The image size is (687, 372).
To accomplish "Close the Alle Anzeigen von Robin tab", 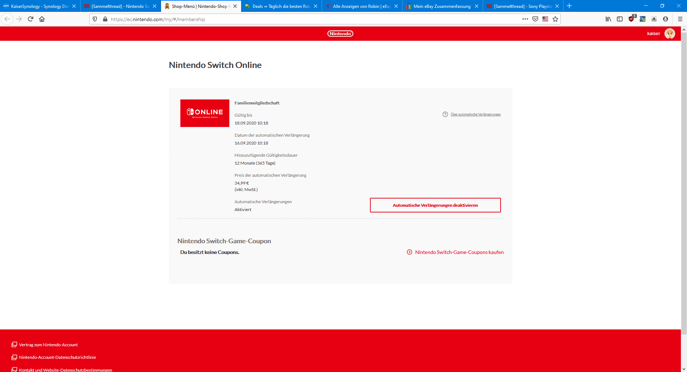I will click(396, 6).
